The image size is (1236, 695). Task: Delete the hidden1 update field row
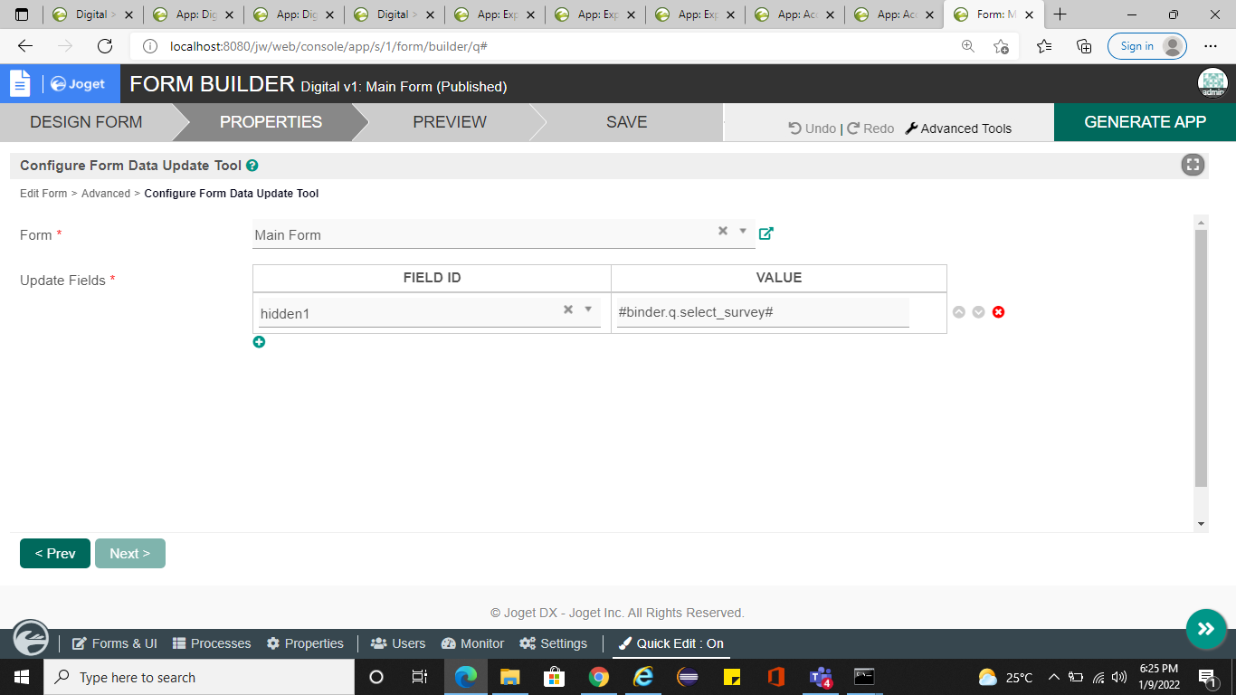998,312
